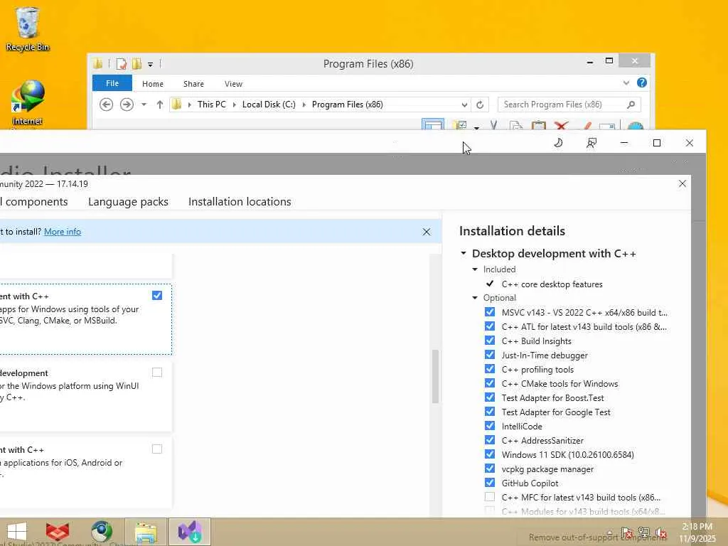Screen dimensions: 728x546
Task: Click the search magnifier in Explorer
Action: click(631, 105)
